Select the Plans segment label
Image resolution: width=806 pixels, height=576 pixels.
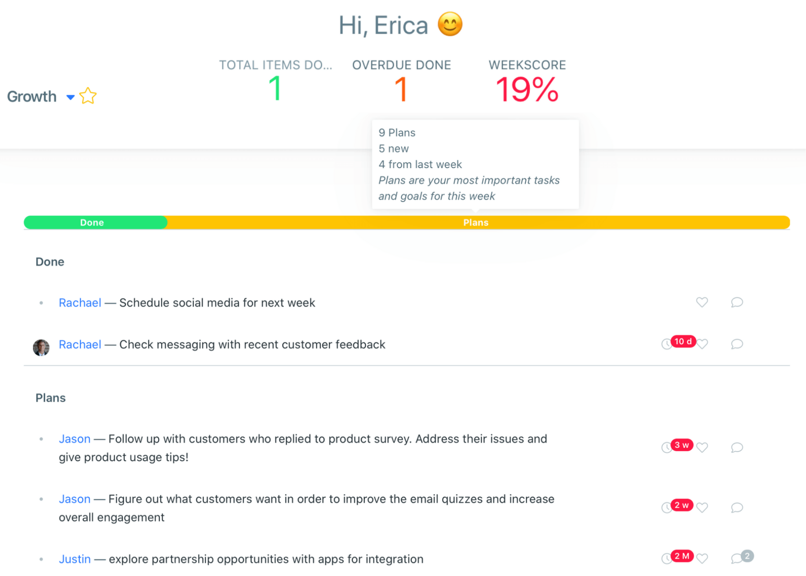coord(475,222)
